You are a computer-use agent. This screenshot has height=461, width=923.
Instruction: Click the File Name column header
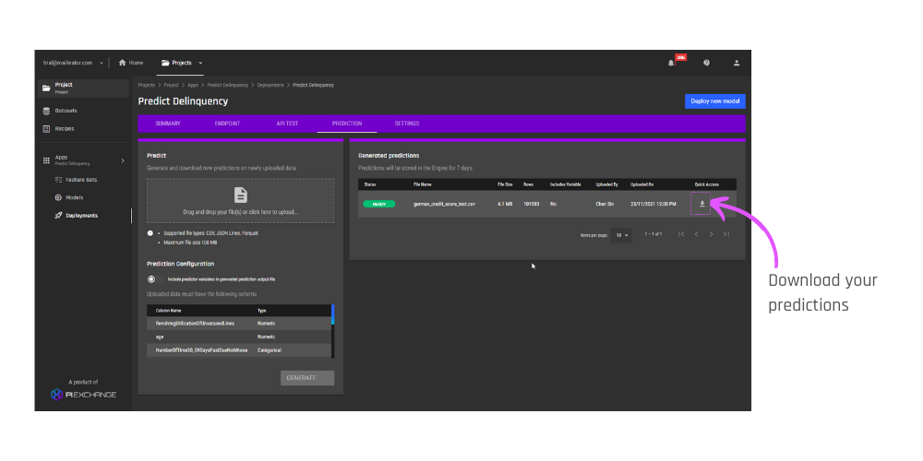coord(423,184)
